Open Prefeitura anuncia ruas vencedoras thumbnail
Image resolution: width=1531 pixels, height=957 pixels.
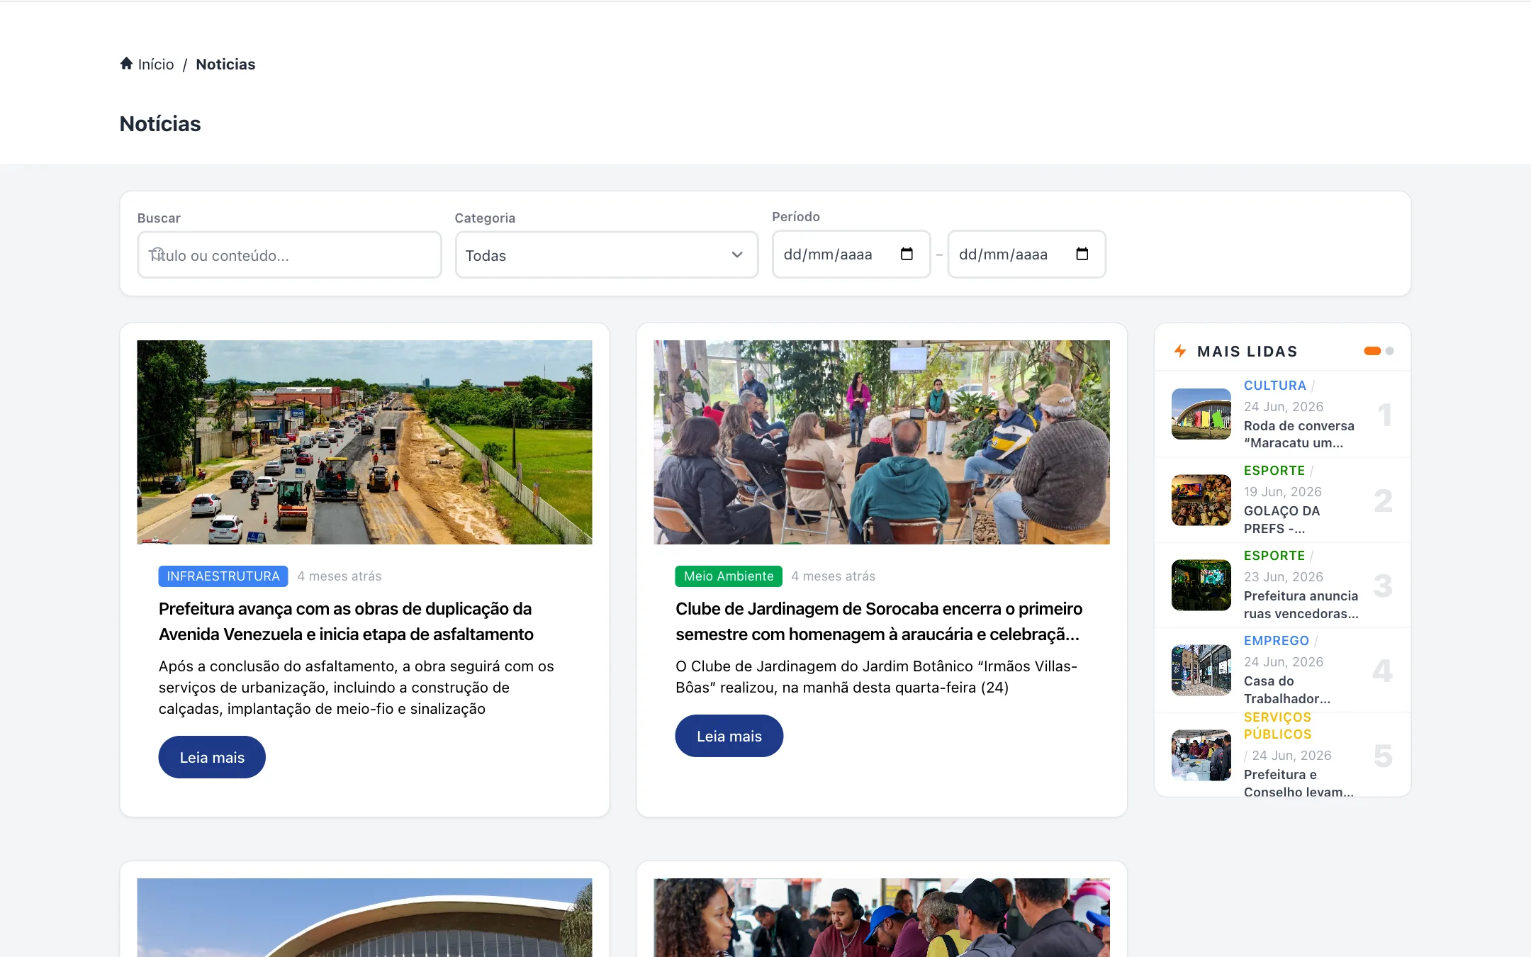1201,585
